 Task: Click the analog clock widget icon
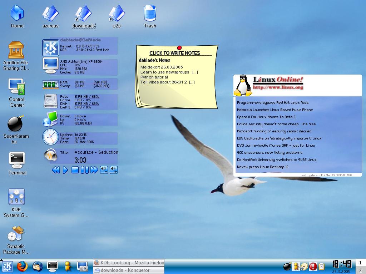[50, 137]
